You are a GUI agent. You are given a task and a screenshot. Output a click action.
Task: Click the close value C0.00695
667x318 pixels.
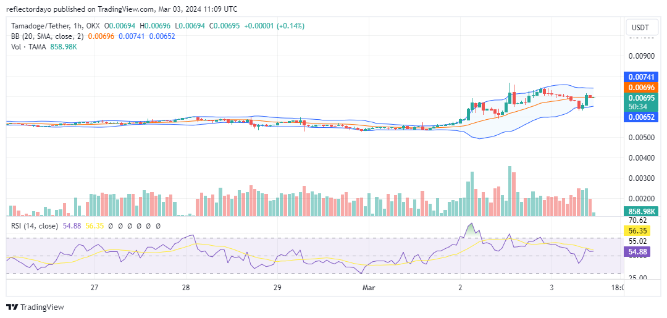[224, 26]
